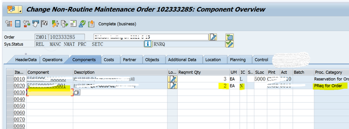This screenshot has width=349, height=129.
Task: Click item number link 0040
Action: (19, 99)
